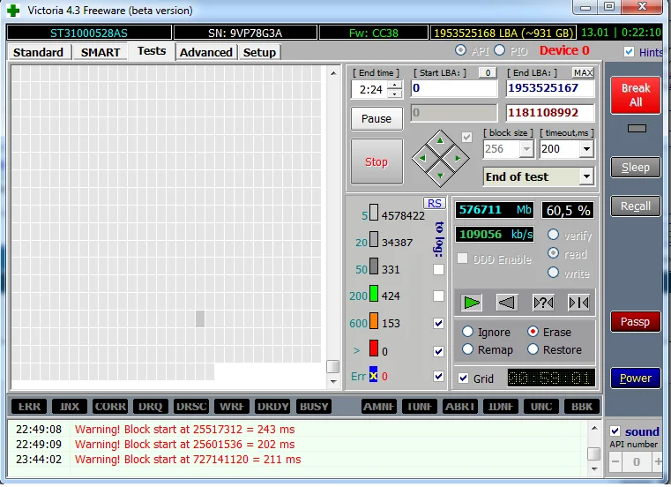The image size is (671, 487).
Task: Choose the Ignore radio option
Action: 467,332
